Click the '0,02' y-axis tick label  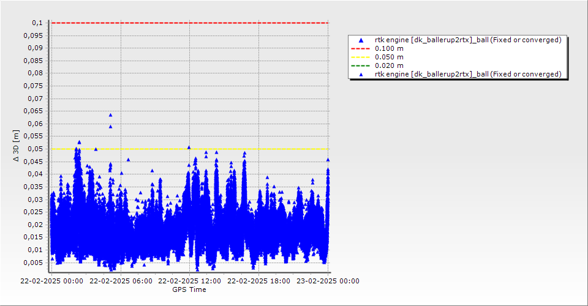[x=36, y=225]
